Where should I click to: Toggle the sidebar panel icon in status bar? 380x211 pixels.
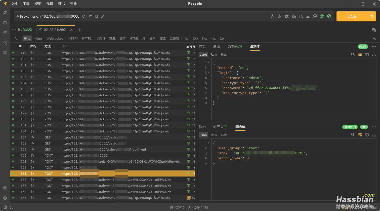5,207
